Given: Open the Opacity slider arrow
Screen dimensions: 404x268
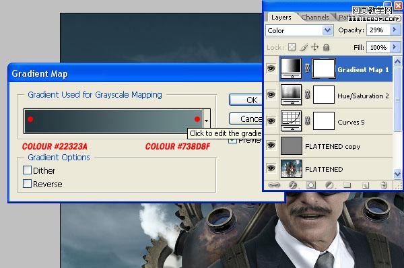Looking at the screenshot, I should click(395, 30).
